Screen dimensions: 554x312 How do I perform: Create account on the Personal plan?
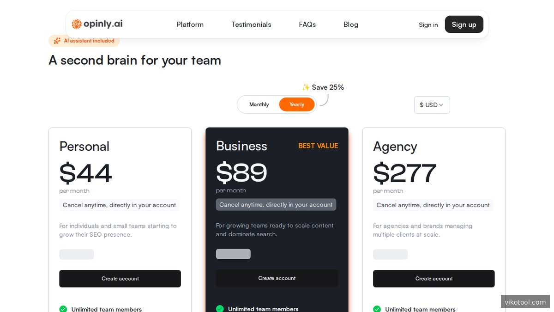point(120,278)
